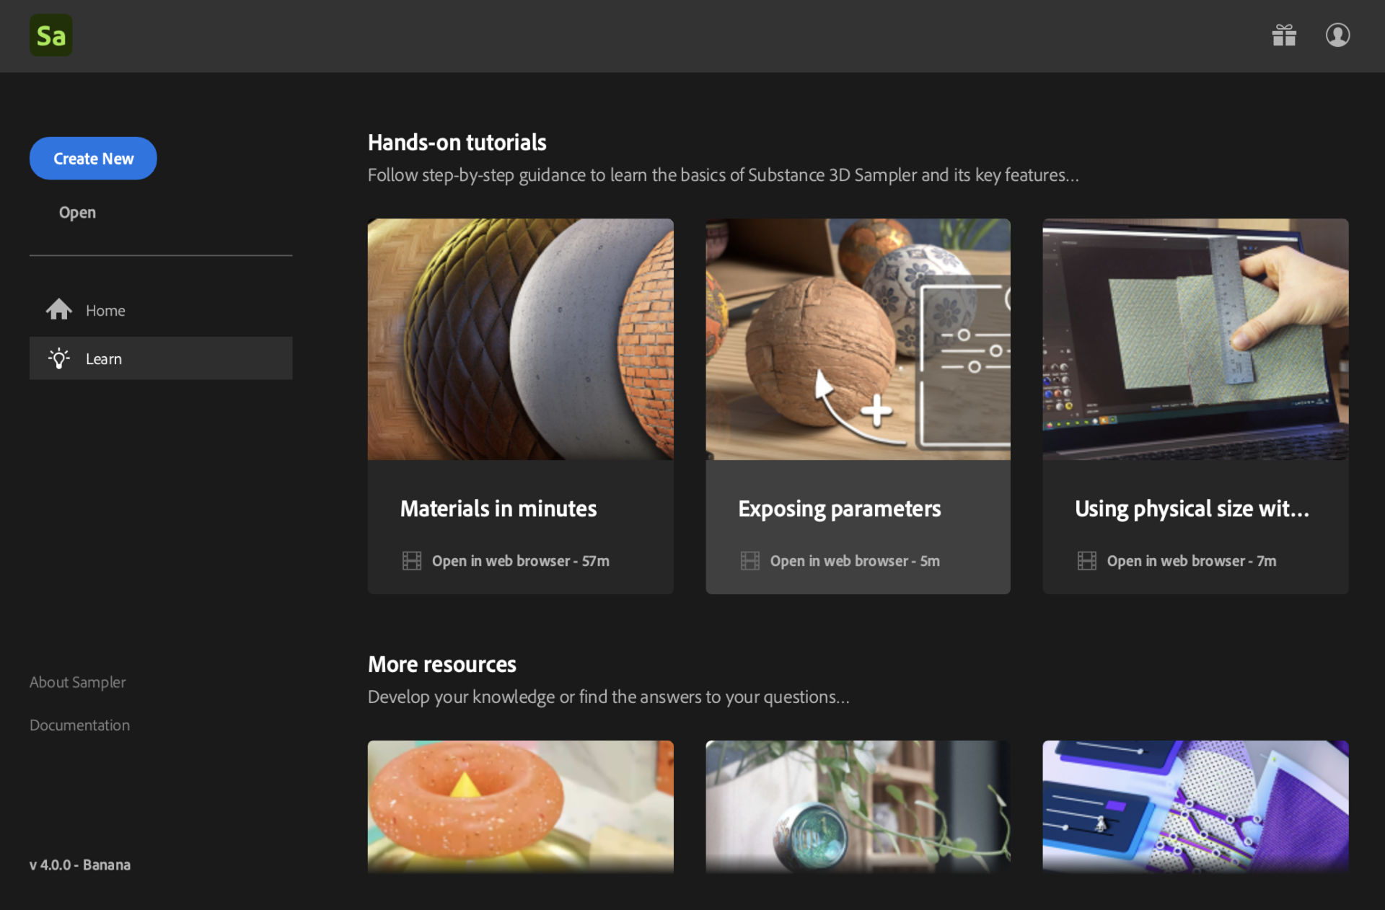Image resolution: width=1385 pixels, height=910 pixels.
Task: Select the Learn lightbulb icon in sidebar
Action: coord(59,358)
